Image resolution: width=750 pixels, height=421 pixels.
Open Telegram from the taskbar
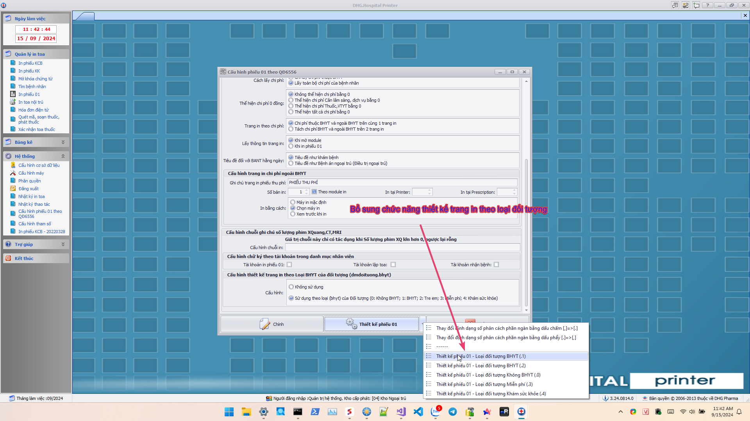point(452,412)
